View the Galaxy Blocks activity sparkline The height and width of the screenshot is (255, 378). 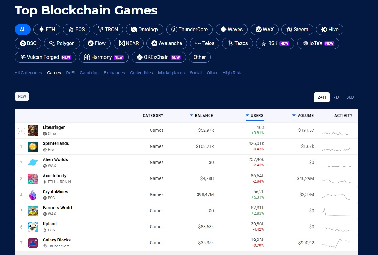[337, 243]
